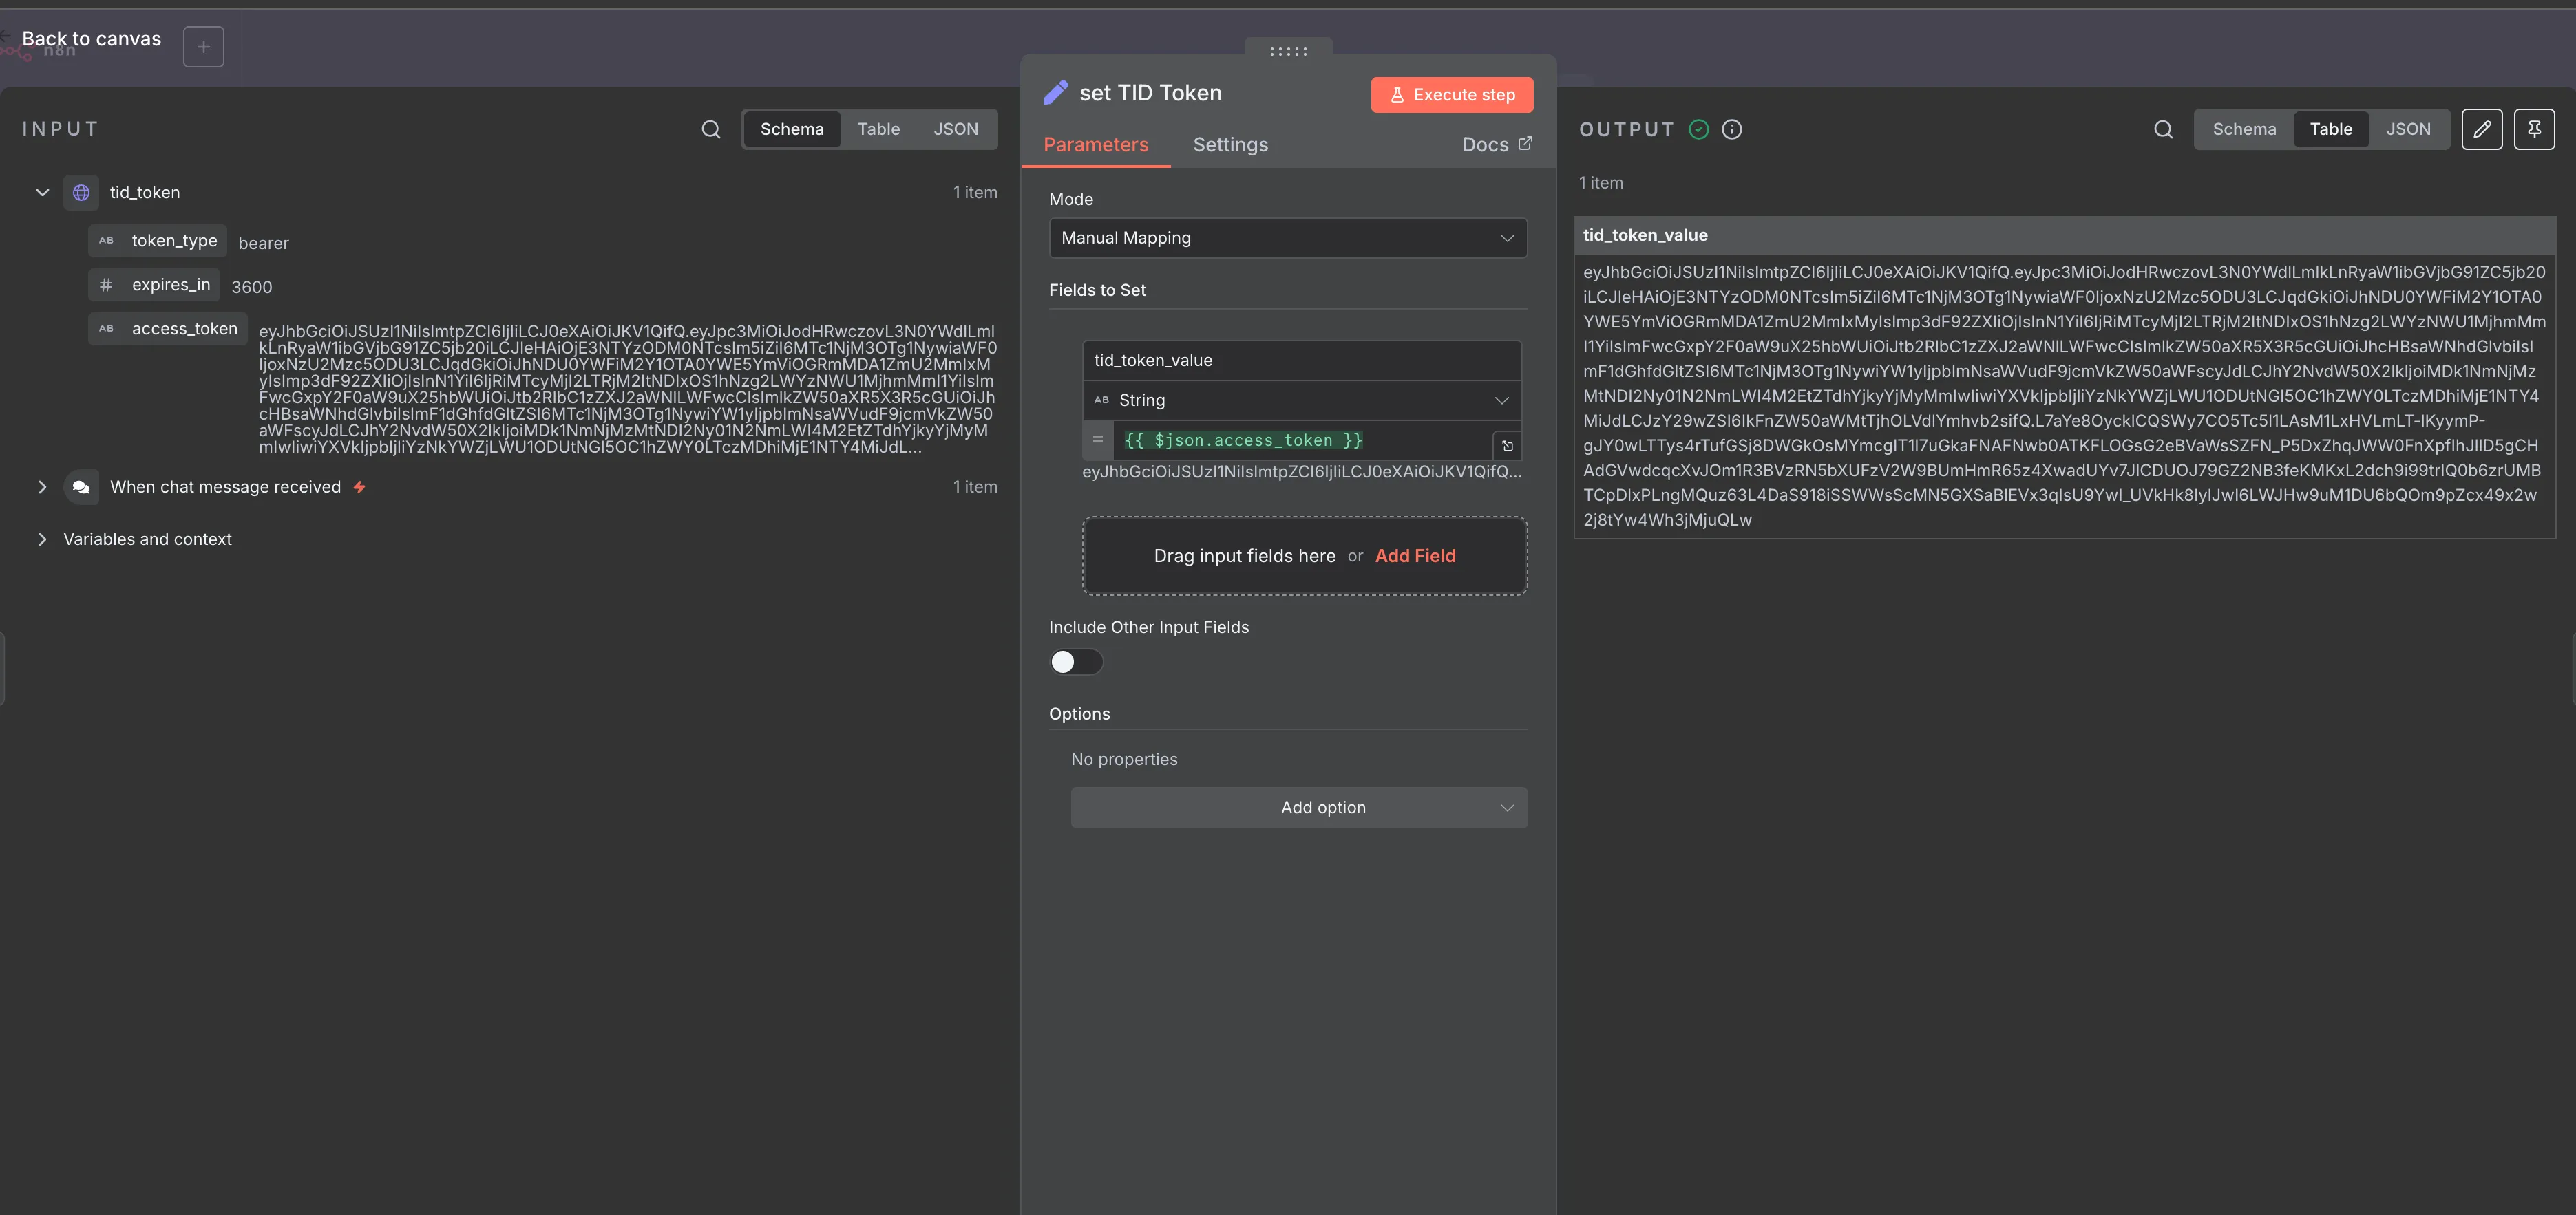2576x1215 pixels.
Task: Click Back to canvas
Action: pyautogui.click(x=91, y=39)
